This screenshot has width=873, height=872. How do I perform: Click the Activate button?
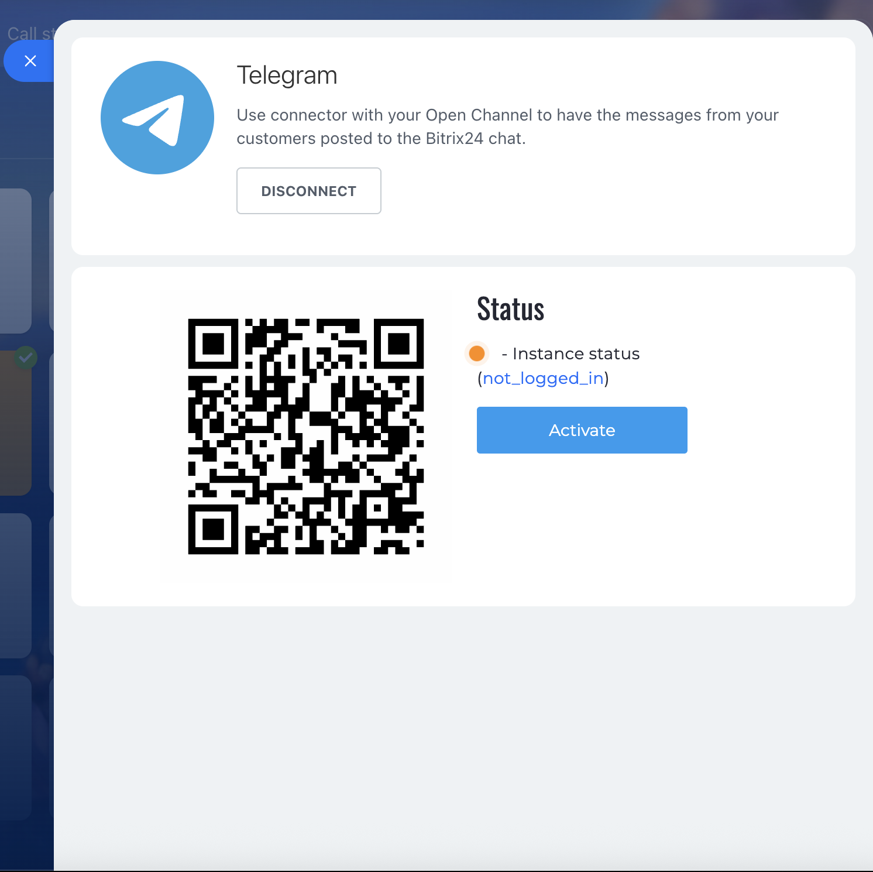click(582, 430)
